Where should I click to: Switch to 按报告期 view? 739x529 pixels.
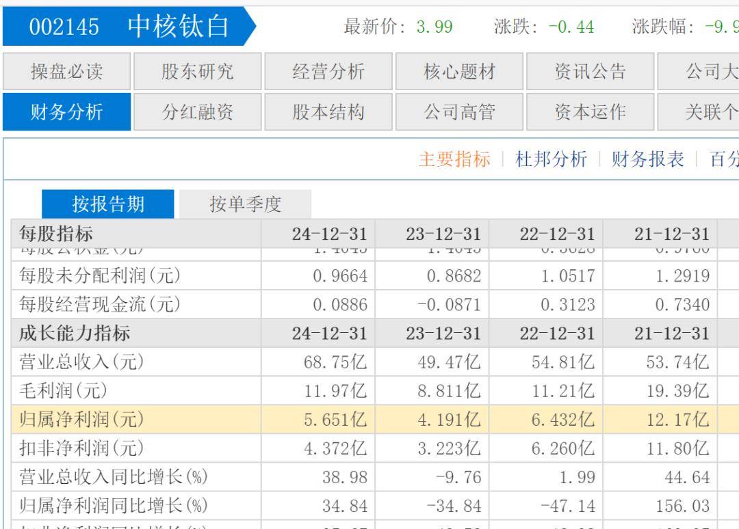point(108,204)
